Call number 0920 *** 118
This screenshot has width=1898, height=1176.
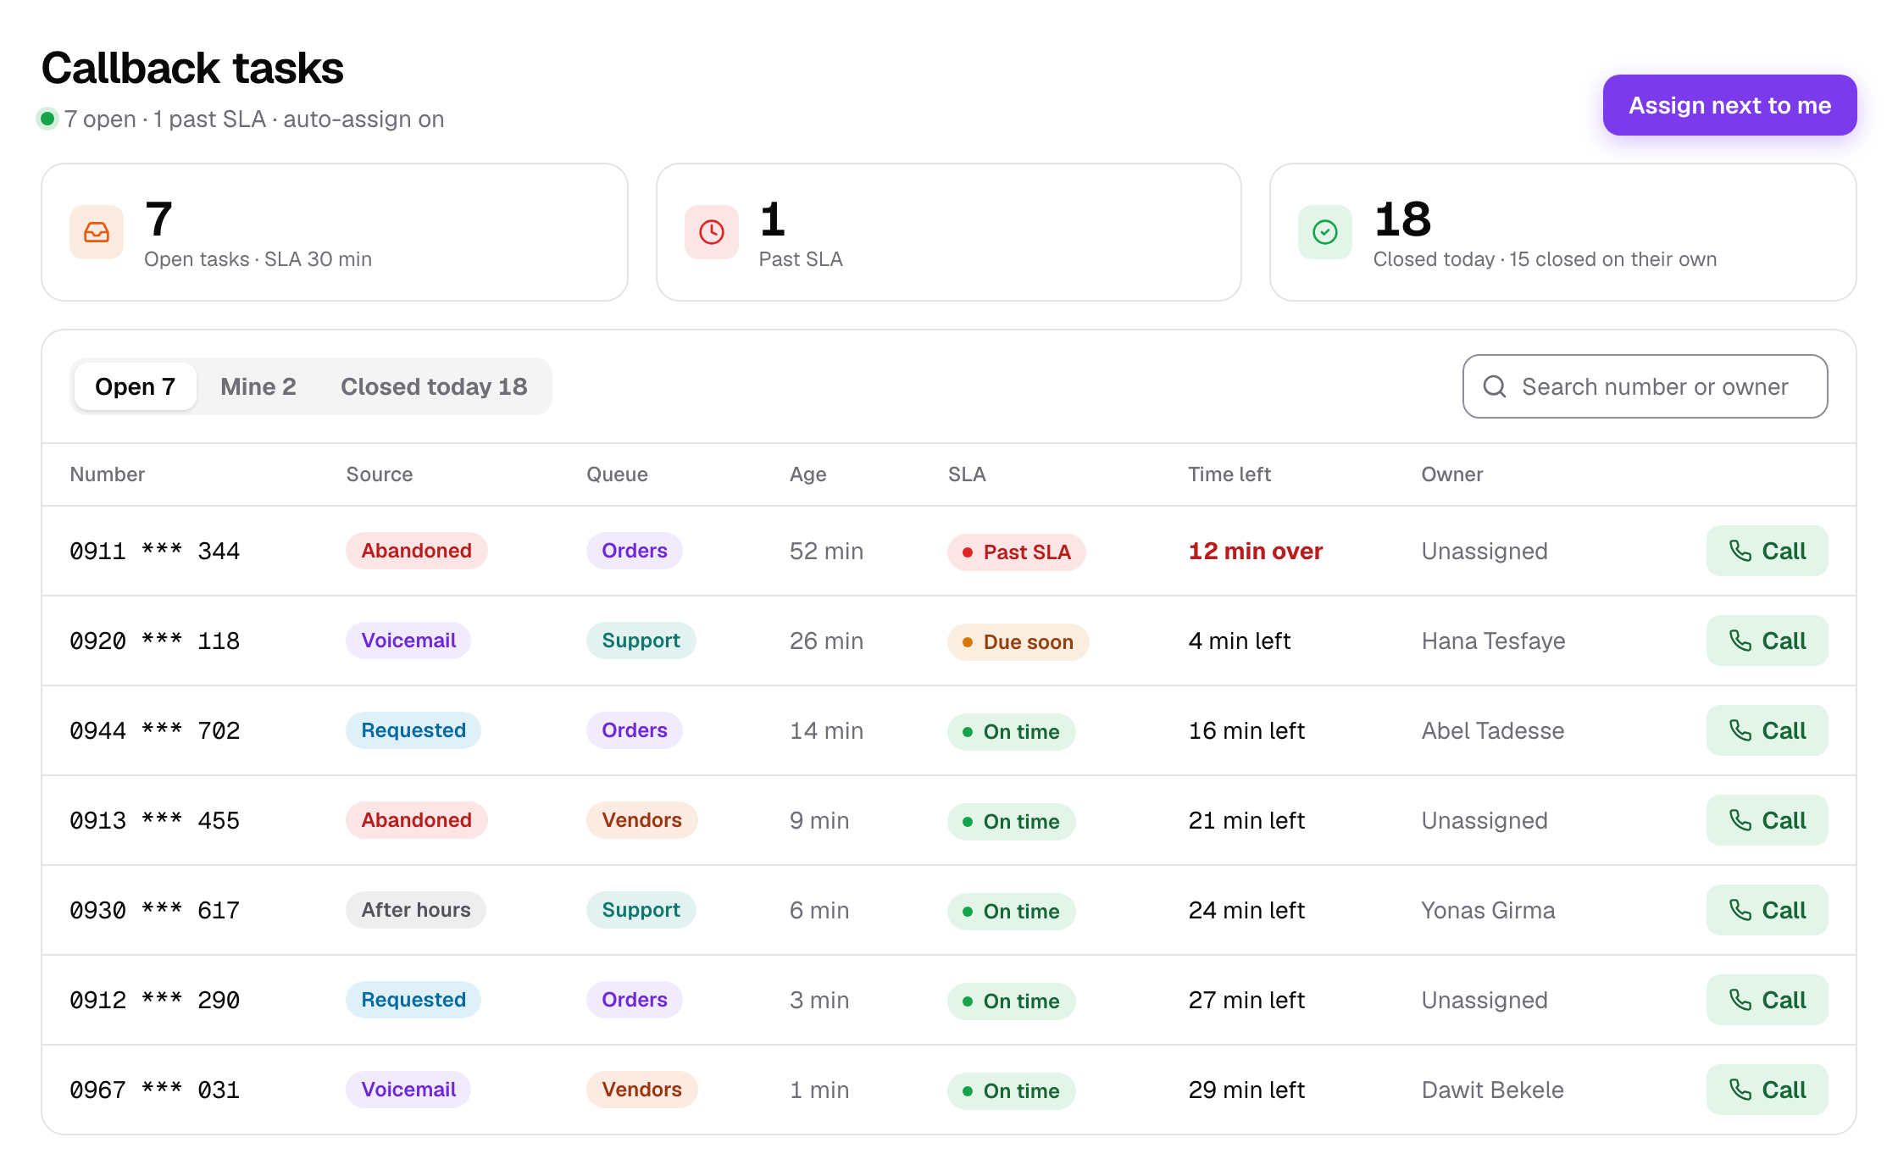[1767, 641]
